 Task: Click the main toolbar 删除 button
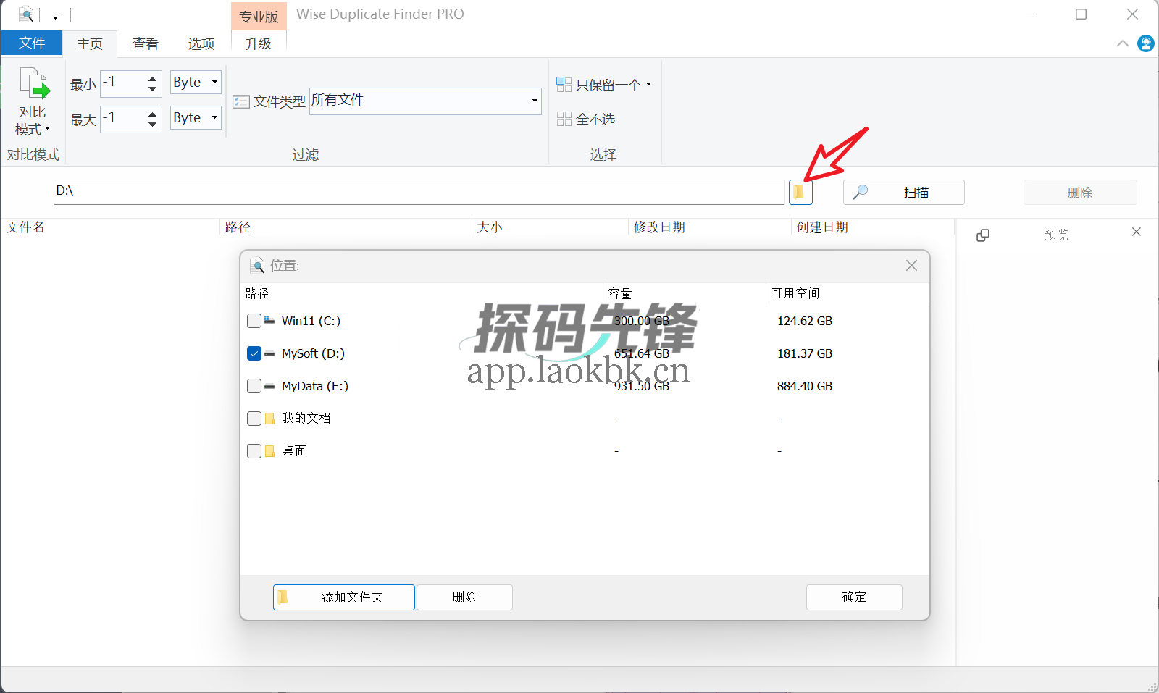[x=1080, y=193]
